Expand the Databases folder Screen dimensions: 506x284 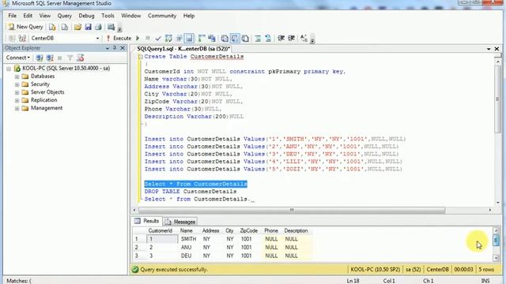click(17, 77)
